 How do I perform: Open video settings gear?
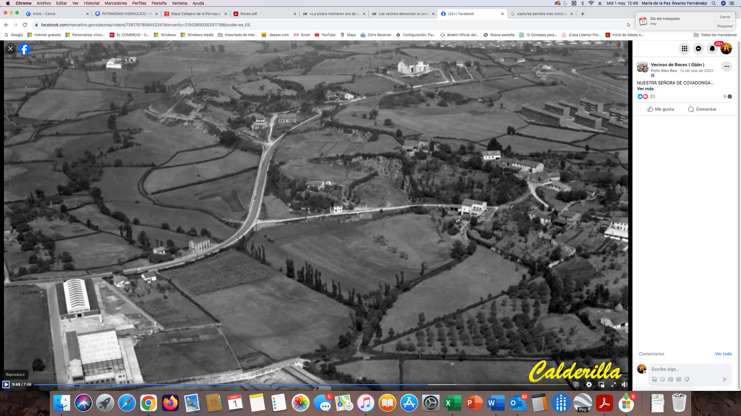tap(589, 385)
